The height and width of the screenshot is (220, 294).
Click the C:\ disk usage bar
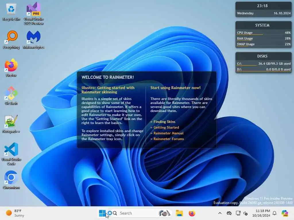pyautogui.click(x=264, y=66)
